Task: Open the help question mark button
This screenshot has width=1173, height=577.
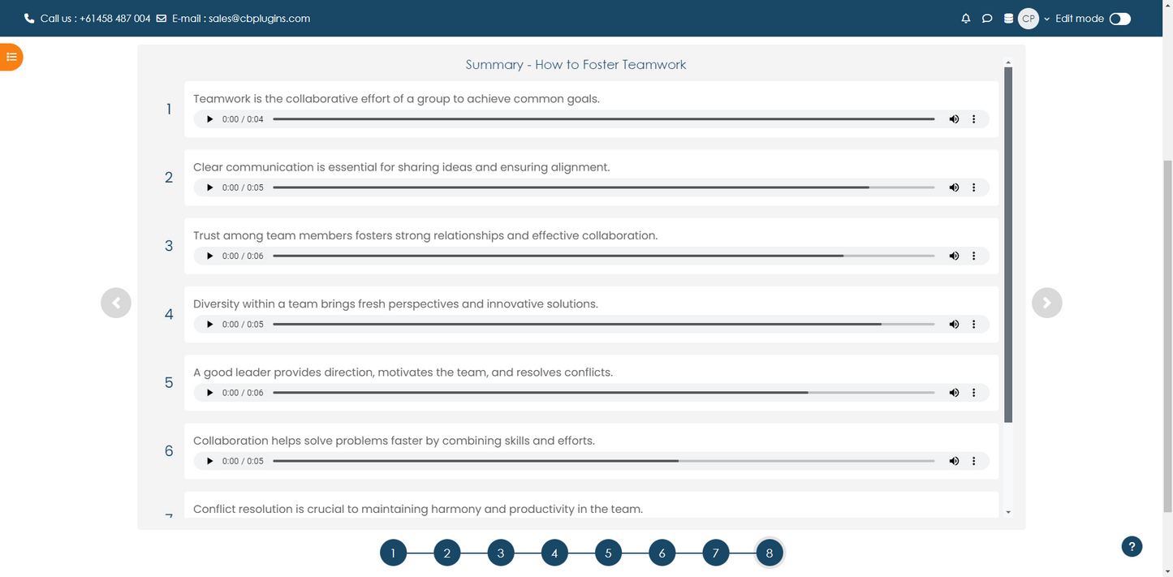Action: point(1132,546)
